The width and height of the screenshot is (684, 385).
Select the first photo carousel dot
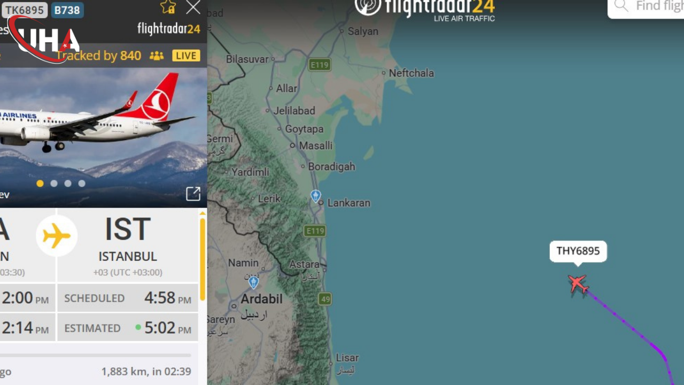point(40,183)
